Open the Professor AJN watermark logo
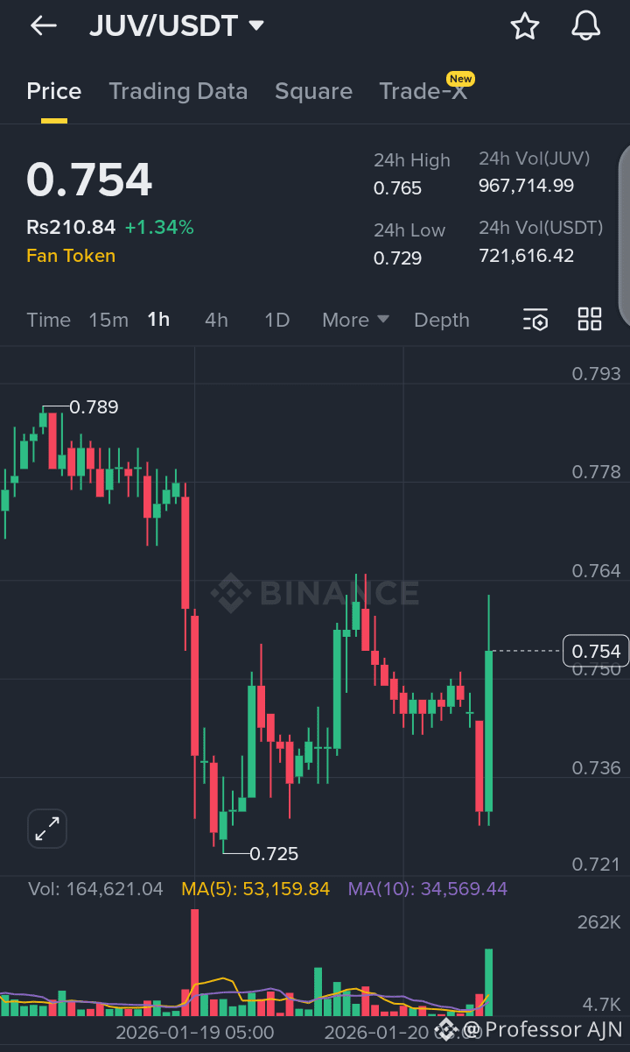This screenshot has height=1052, width=630. pos(446,1030)
